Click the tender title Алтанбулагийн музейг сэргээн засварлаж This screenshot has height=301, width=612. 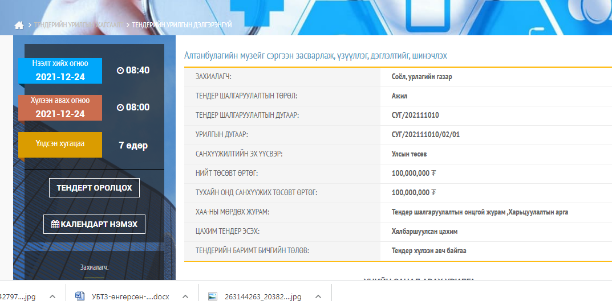click(x=315, y=56)
